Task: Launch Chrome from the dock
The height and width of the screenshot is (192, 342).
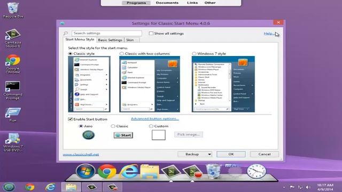Action: pos(107,171)
